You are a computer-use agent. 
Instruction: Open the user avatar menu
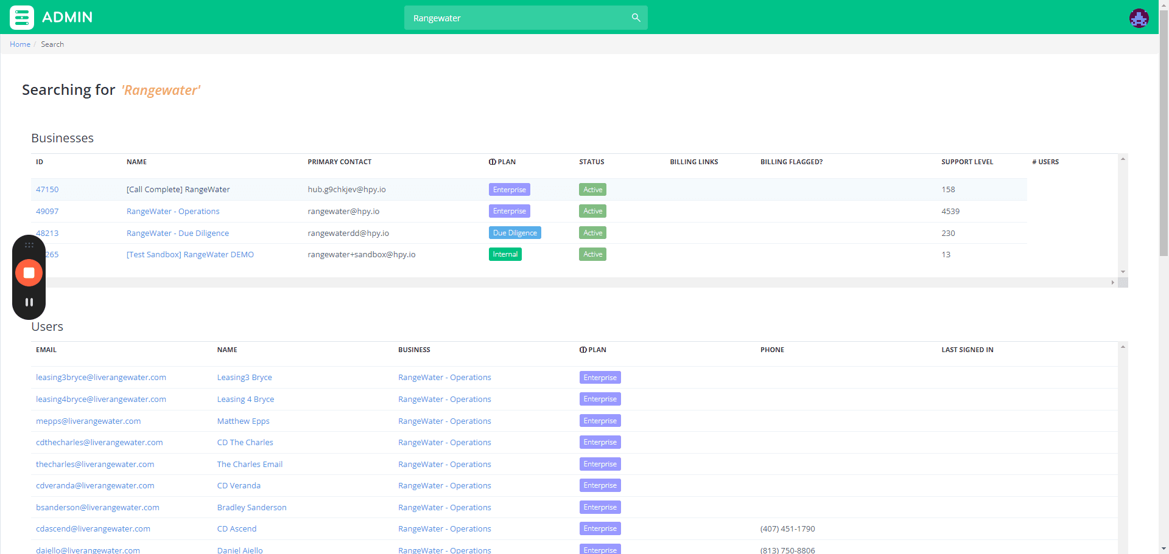[1139, 18]
